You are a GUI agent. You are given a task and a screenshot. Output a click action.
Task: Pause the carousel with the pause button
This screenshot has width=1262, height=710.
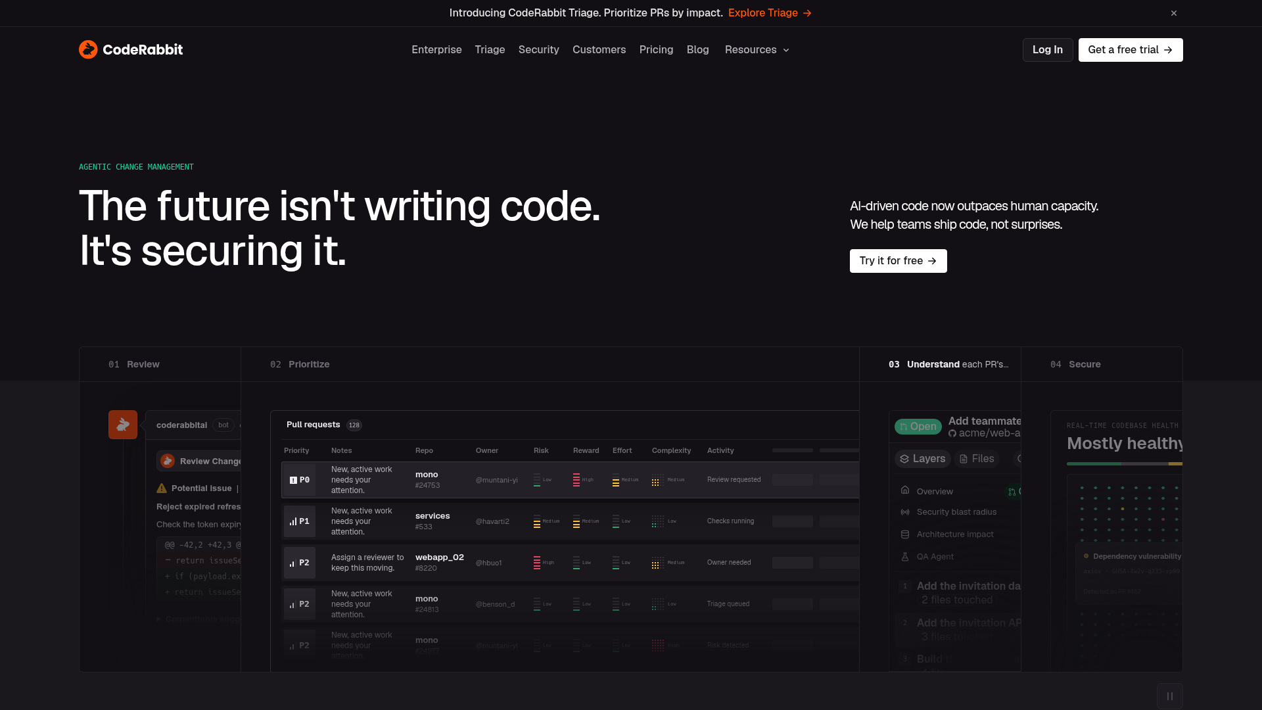(1170, 696)
